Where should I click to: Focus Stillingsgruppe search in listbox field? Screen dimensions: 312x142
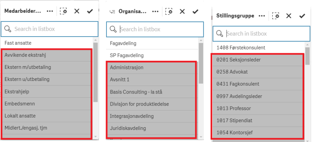coord(261,34)
